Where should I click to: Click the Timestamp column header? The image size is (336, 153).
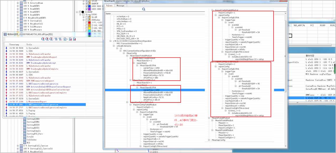click(x=14, y=44)
